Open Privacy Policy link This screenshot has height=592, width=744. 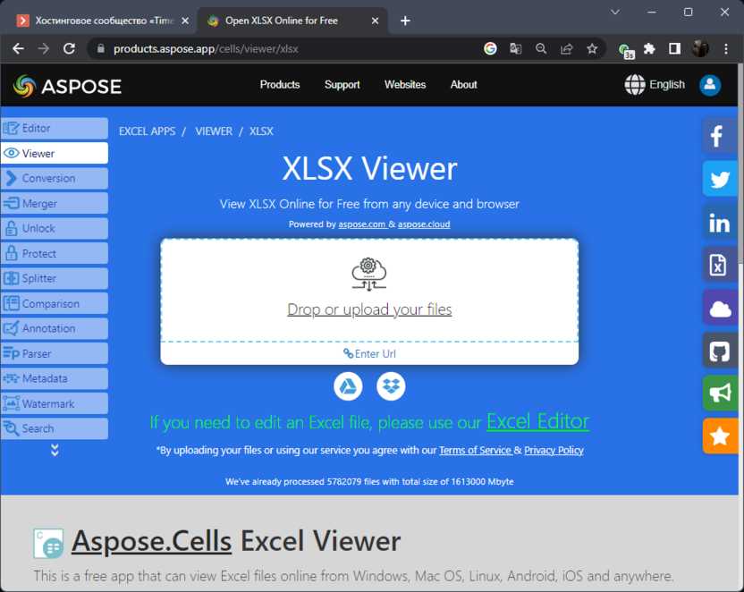click(x=554, y=450)
